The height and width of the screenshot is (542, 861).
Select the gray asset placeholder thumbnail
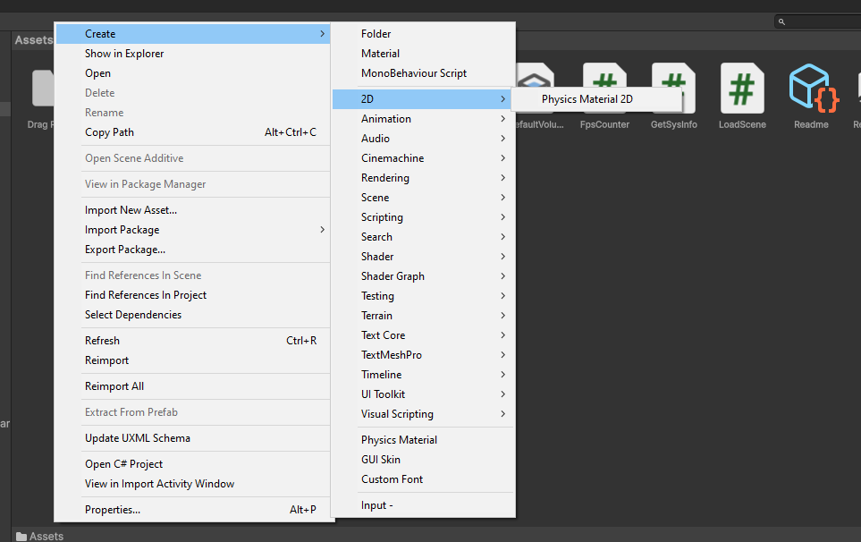point(42,89)
